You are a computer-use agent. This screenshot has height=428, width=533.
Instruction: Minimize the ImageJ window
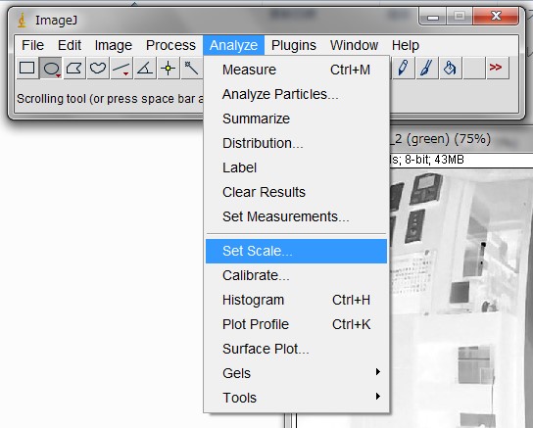(433, 17)
